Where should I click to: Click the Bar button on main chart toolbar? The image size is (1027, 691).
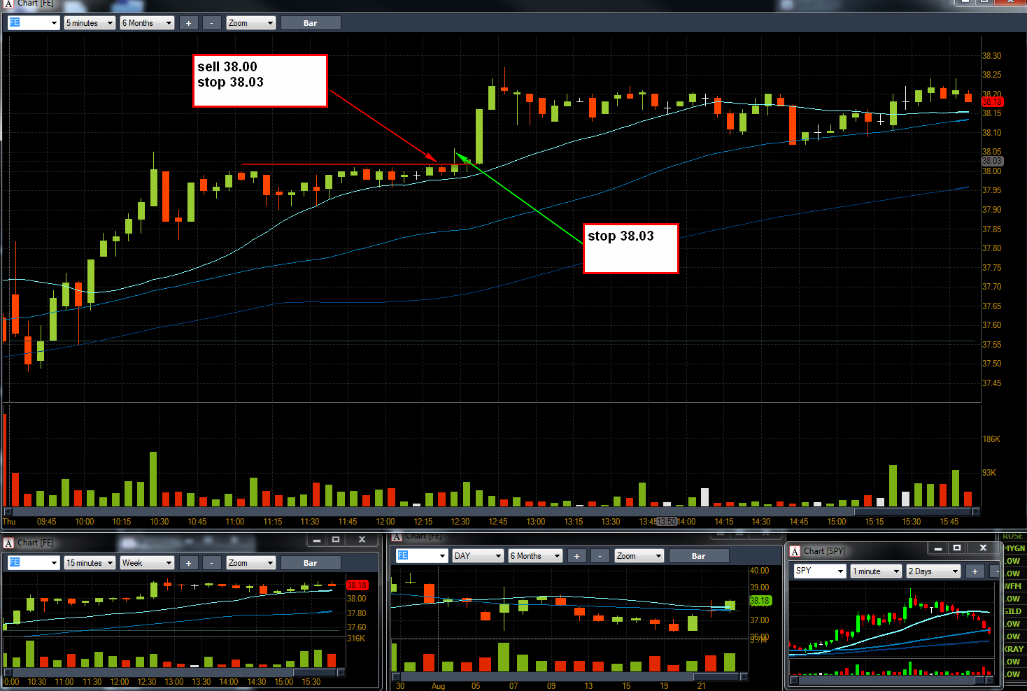coord(311,23)
